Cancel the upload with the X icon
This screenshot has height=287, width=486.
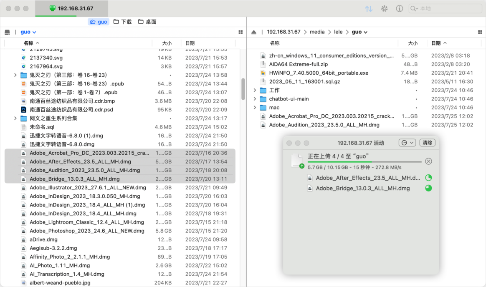428,161
